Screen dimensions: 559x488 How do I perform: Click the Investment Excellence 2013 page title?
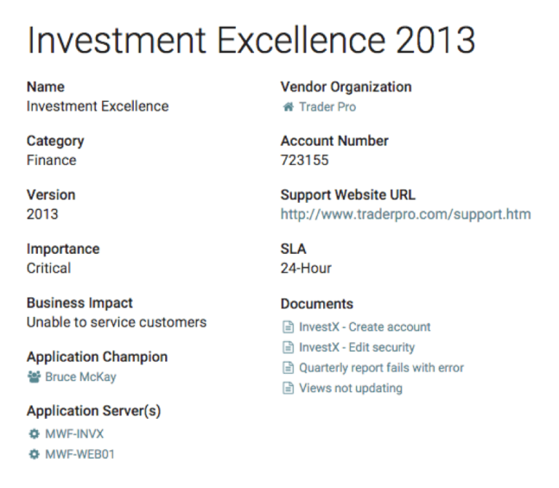click(251, 41)
